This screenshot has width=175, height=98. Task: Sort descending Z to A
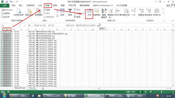[x=58, y=16]
